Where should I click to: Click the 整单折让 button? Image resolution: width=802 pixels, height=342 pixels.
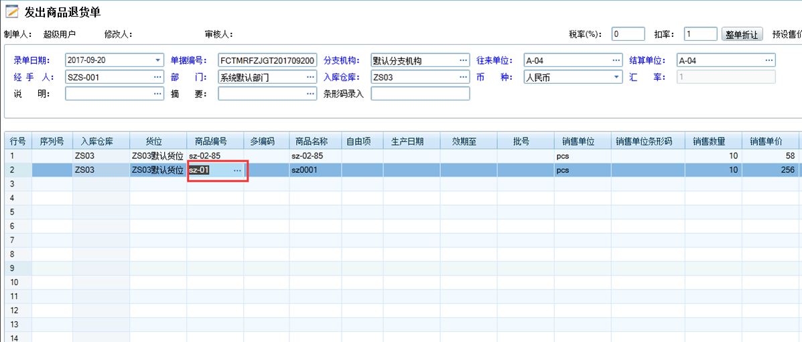click(x=742, y=34)
